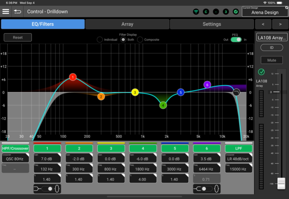The image size is (289, 199).
Task: Switch to the Array tab
Action: coord(127,24)
